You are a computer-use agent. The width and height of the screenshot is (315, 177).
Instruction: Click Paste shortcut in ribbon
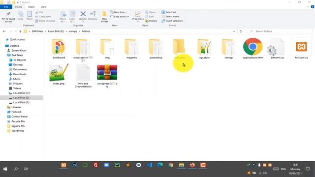(45, 21)
